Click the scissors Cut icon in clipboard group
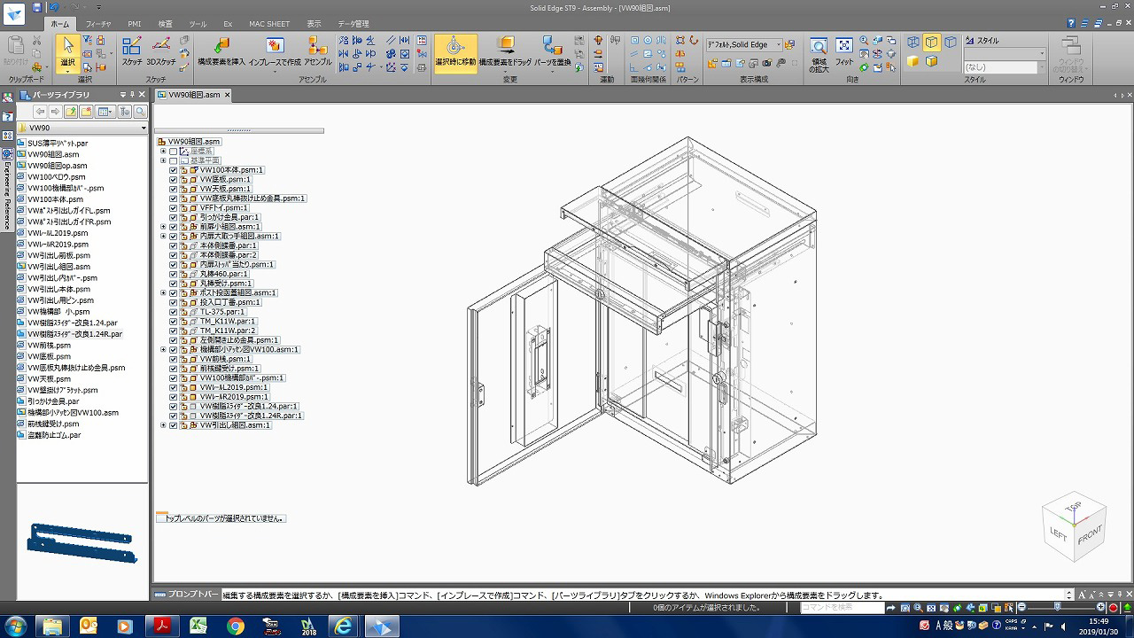 [x=36, y=41]
